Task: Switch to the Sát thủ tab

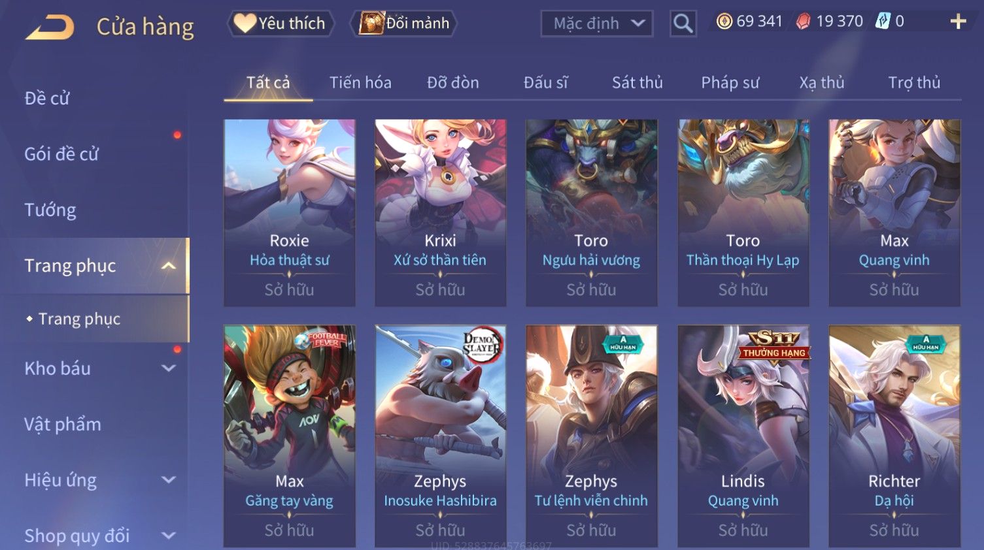Action: [637, 82]
